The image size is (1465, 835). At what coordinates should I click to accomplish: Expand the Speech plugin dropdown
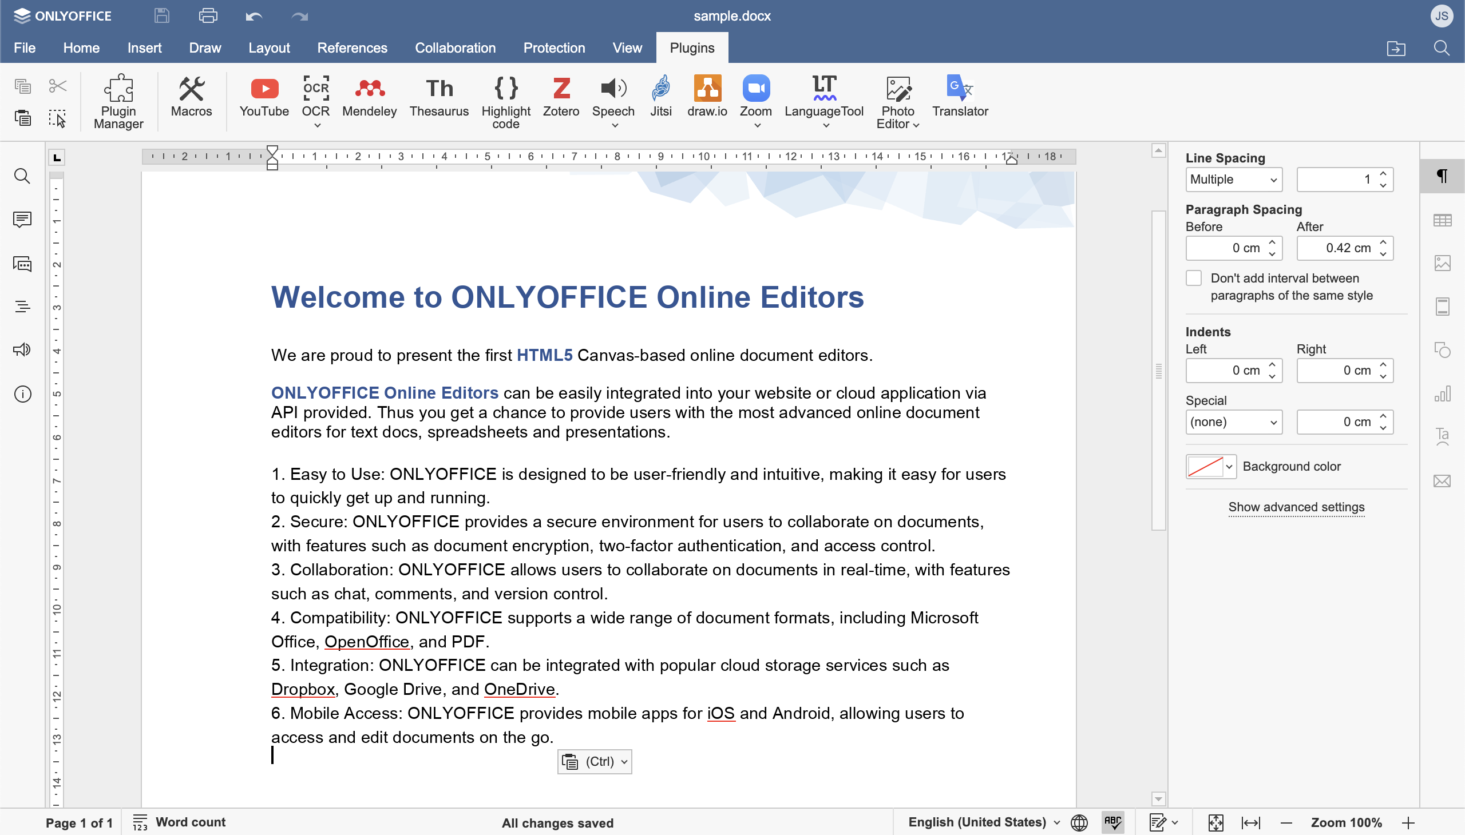[614, 126]
